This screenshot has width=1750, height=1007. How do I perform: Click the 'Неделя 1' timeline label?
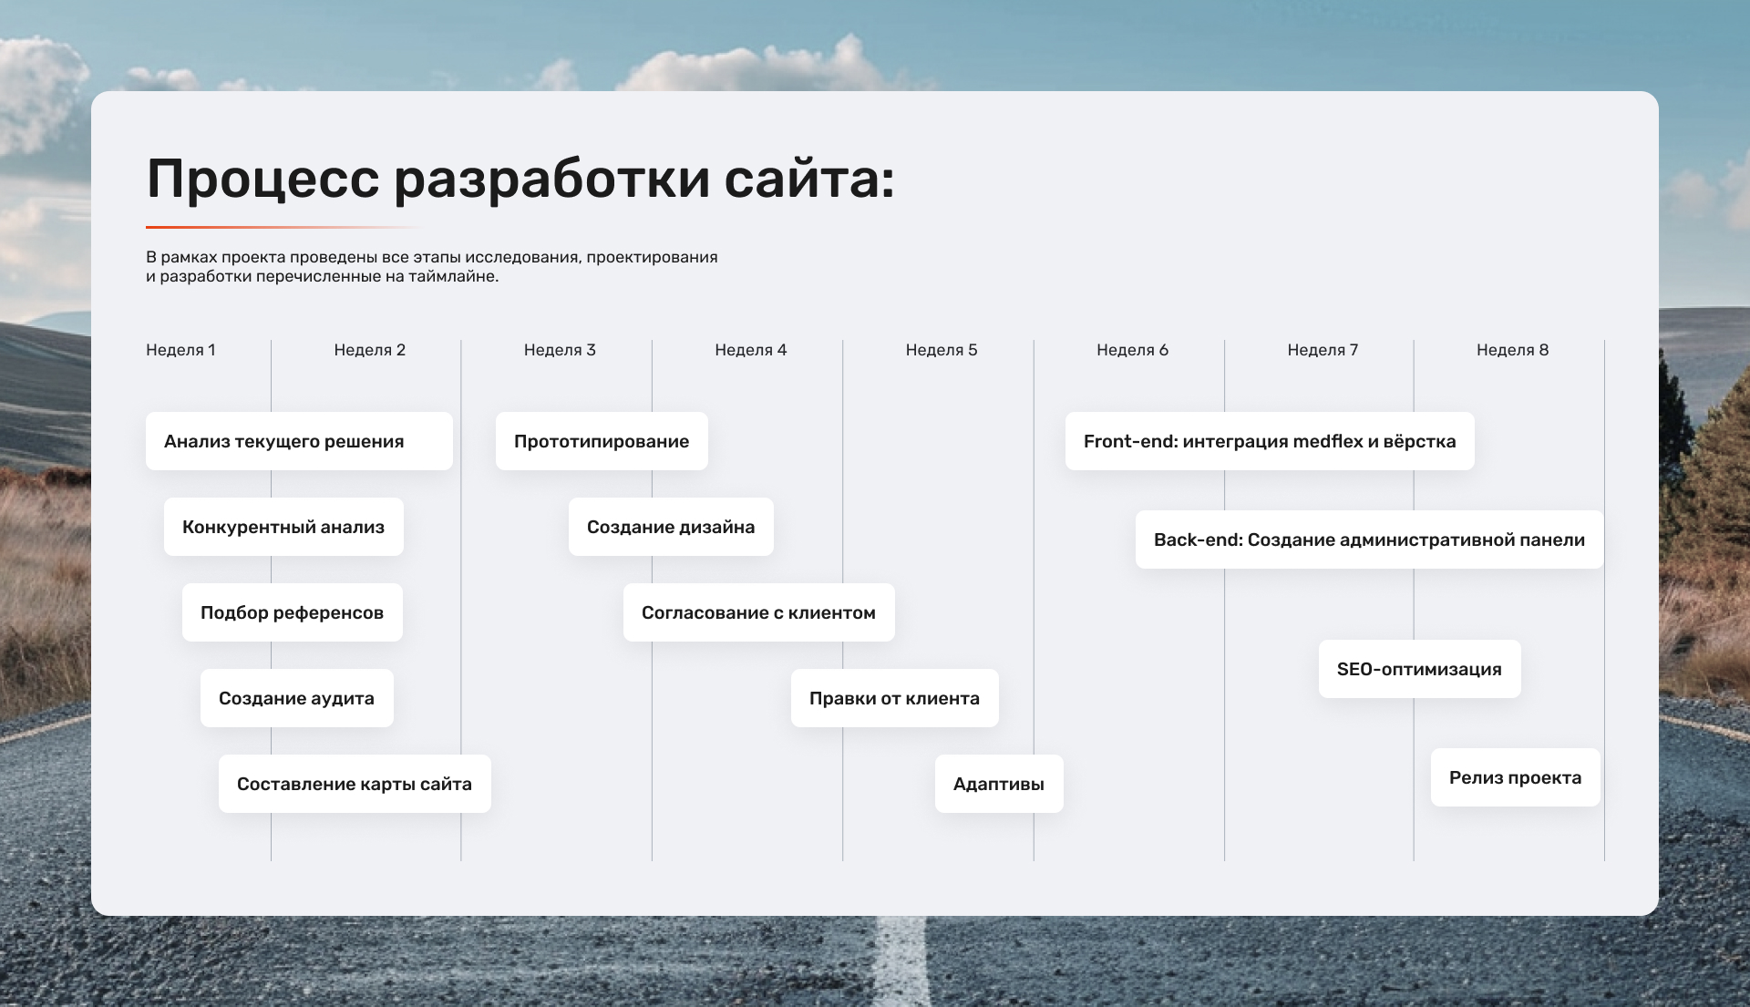point(180,350)
